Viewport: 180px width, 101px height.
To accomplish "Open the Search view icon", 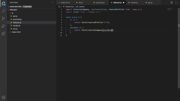I will (x=3, y=11).
